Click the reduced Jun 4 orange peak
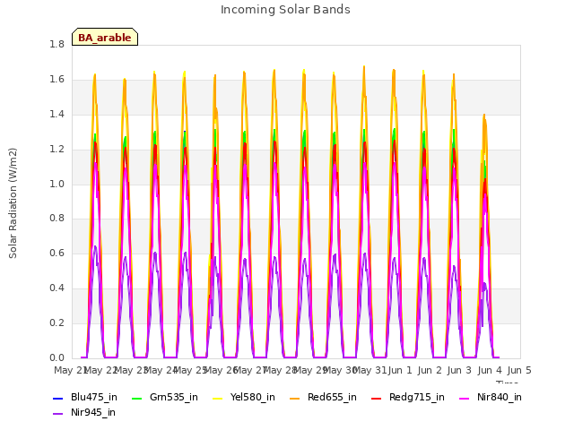The height and width of the screenshot is (430, 574). [484, 116]
